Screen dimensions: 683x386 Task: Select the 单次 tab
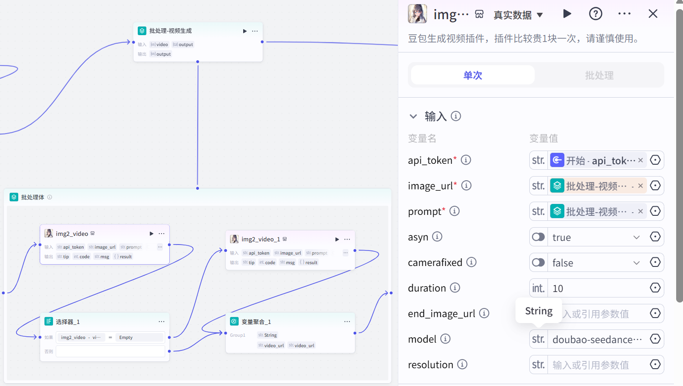pos(472,75)
